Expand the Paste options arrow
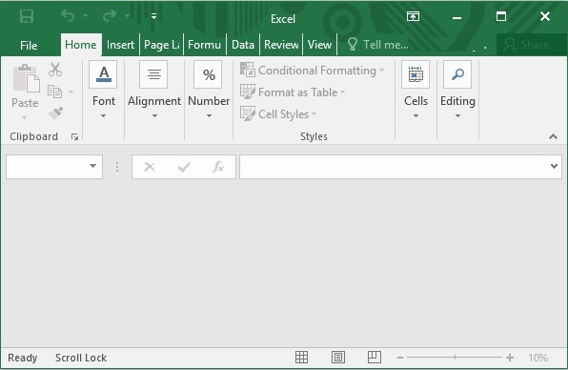This screenshot has height=370, width=568. (x=24, y=117)
